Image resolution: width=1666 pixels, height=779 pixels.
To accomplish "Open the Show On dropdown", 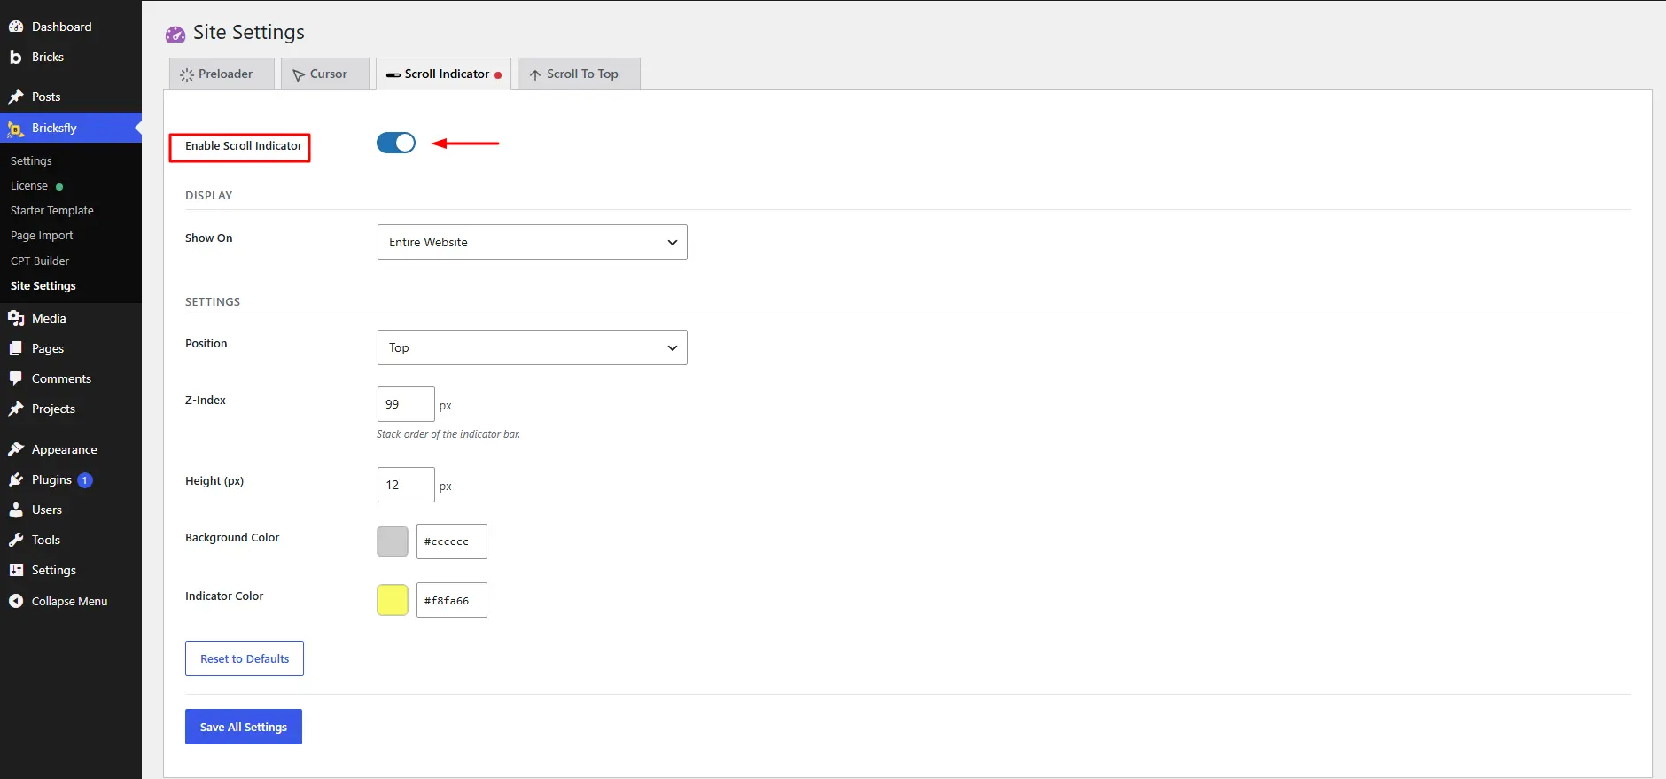I will click(x=533, y=242).
